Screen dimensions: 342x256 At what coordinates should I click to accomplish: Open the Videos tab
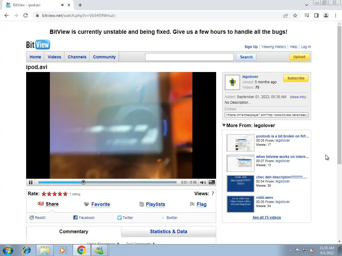[x=54, y=57]
